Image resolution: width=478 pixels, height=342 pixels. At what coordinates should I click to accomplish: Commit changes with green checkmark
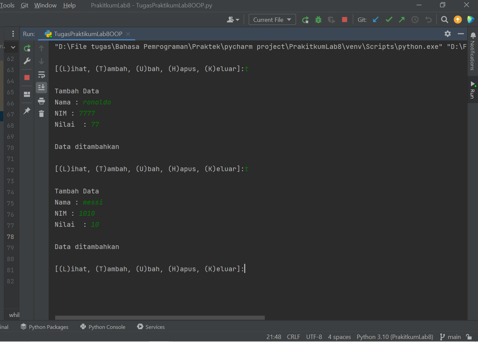pyautogui.click(x=389, y=20)
